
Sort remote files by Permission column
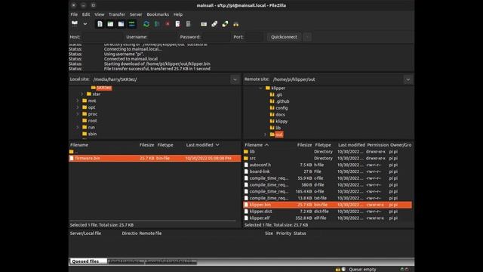377,145
